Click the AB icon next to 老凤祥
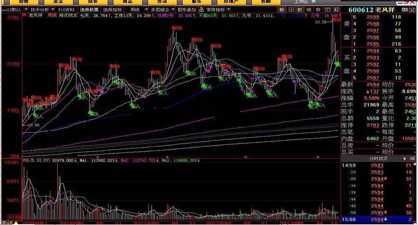Image resolution: width=418 pixels, height=225 pixels. (405, 10)
